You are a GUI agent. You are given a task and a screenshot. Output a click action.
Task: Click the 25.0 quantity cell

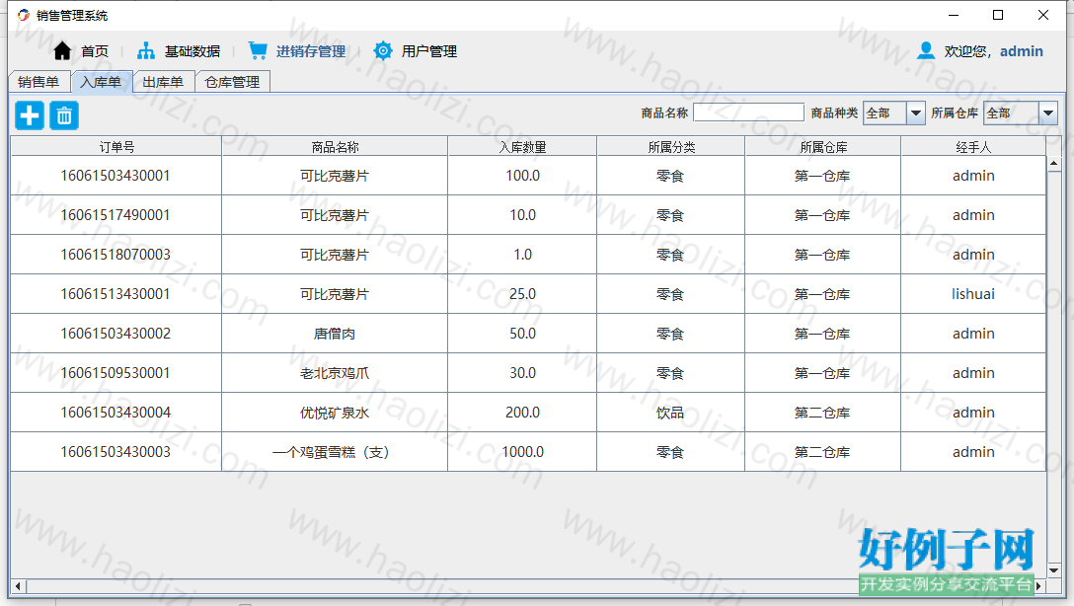click(522, 294)
